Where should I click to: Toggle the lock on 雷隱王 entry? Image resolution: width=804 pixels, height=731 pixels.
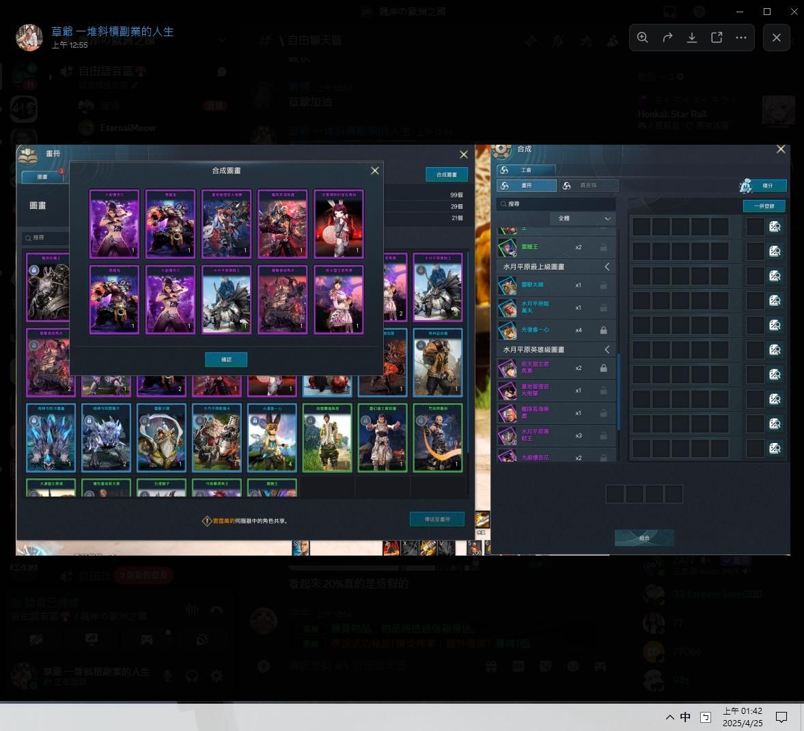[x=603, y=248]
